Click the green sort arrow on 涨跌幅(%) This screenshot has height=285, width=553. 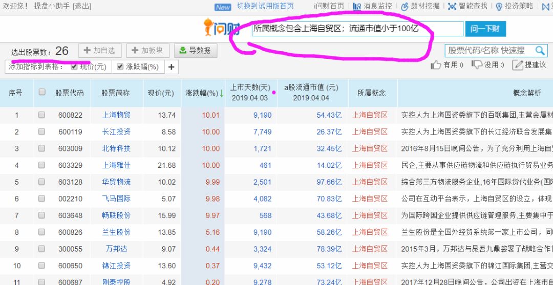(222, 93)
